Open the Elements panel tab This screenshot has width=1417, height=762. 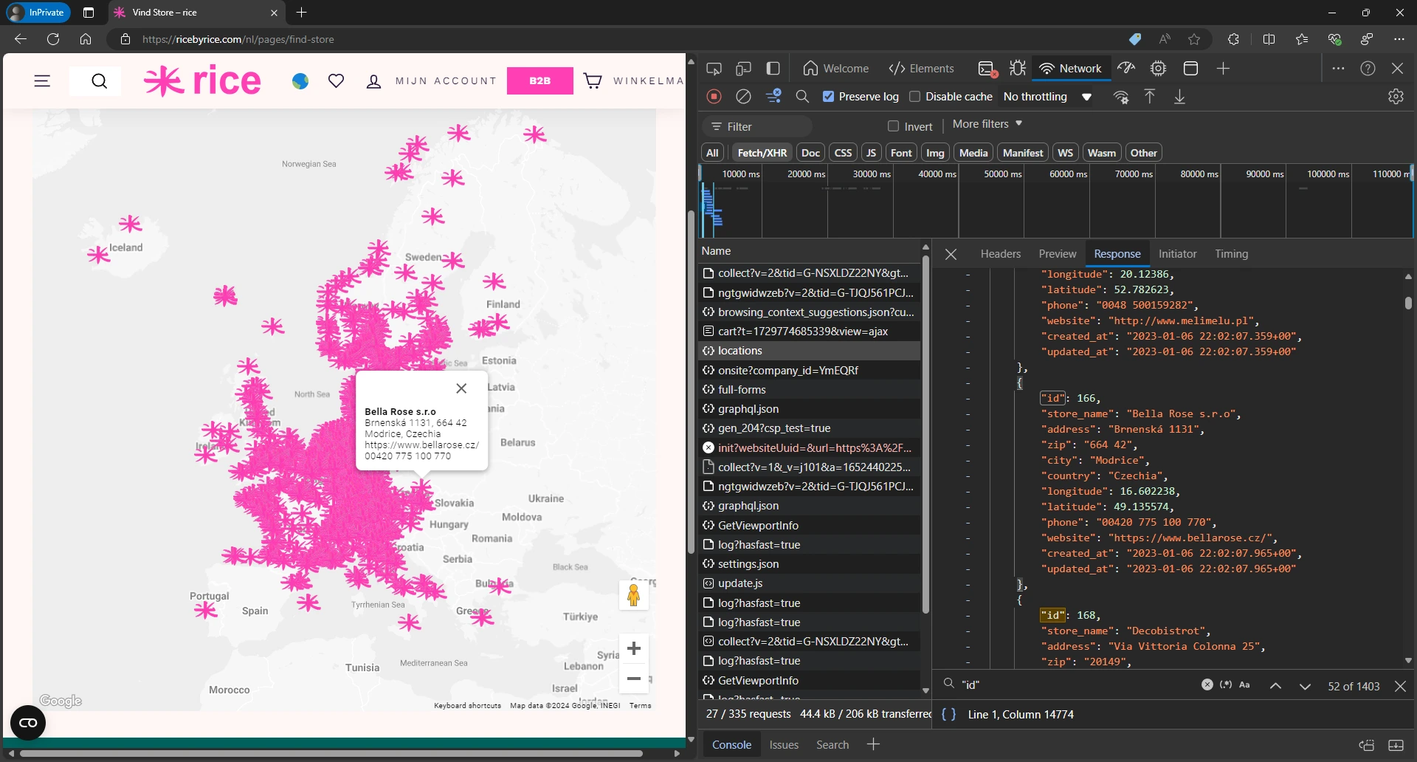[x=921, y=69]
